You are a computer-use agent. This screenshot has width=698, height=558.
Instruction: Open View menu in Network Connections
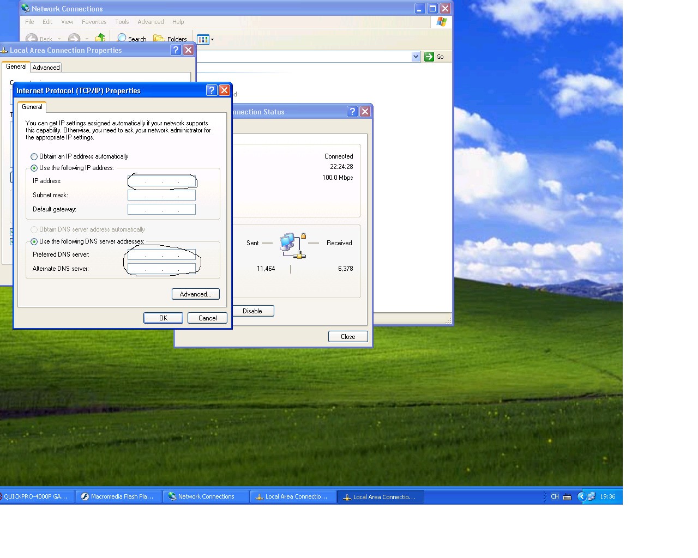pos(67,22)
